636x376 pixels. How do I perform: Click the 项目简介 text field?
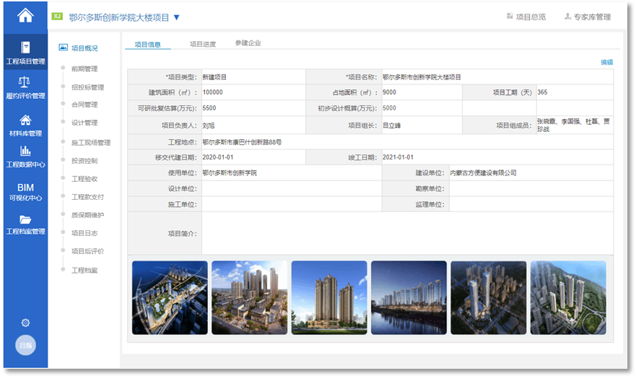407,233
